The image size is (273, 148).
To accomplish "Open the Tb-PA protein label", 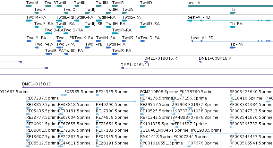I will coord(236,44).
